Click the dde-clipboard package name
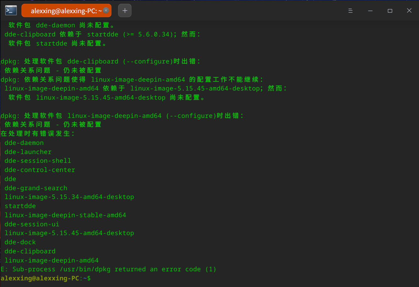This screenshot has height=287, width=419. click(30, 251)
